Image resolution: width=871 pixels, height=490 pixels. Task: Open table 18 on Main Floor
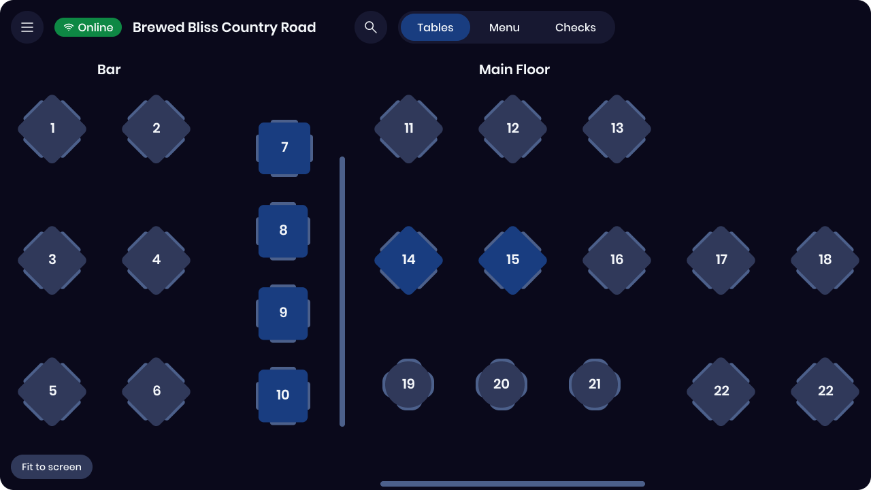pos(825,260)
